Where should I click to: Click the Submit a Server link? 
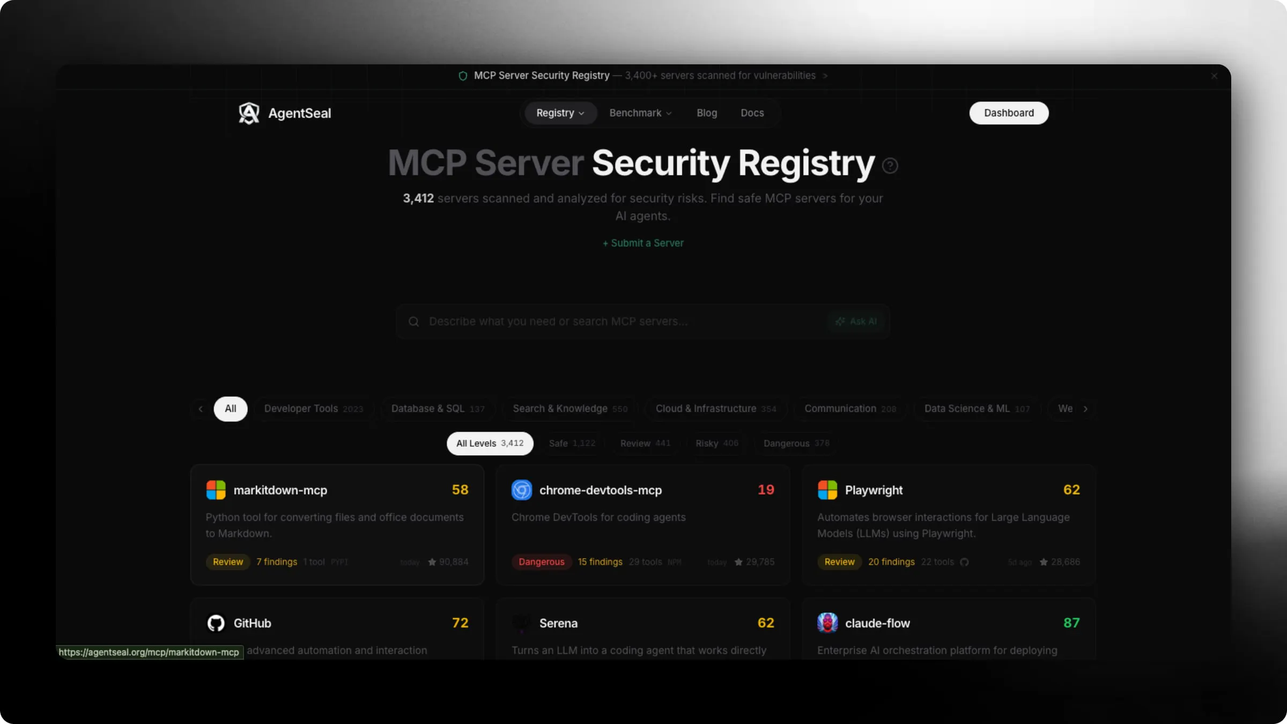coord(643,243)
